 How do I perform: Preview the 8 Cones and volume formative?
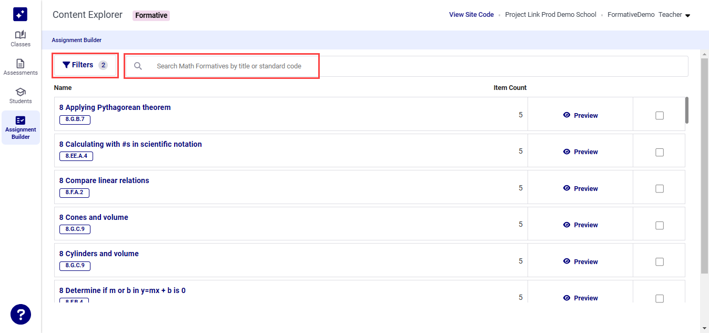pyautogui.click(x=580, y=225)
